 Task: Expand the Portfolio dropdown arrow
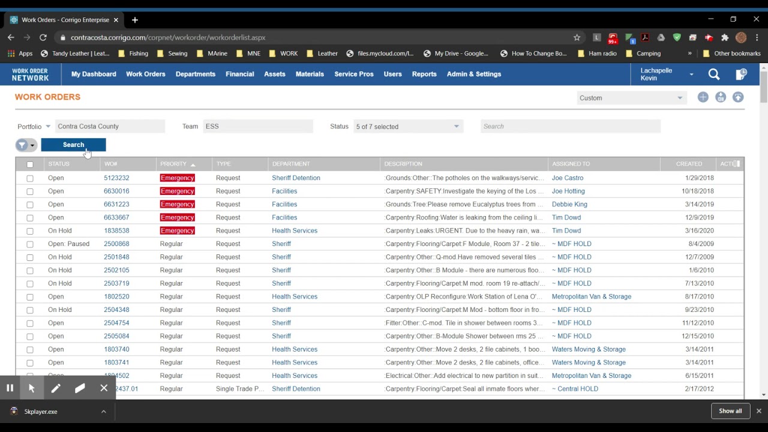[x=48, y=127]
